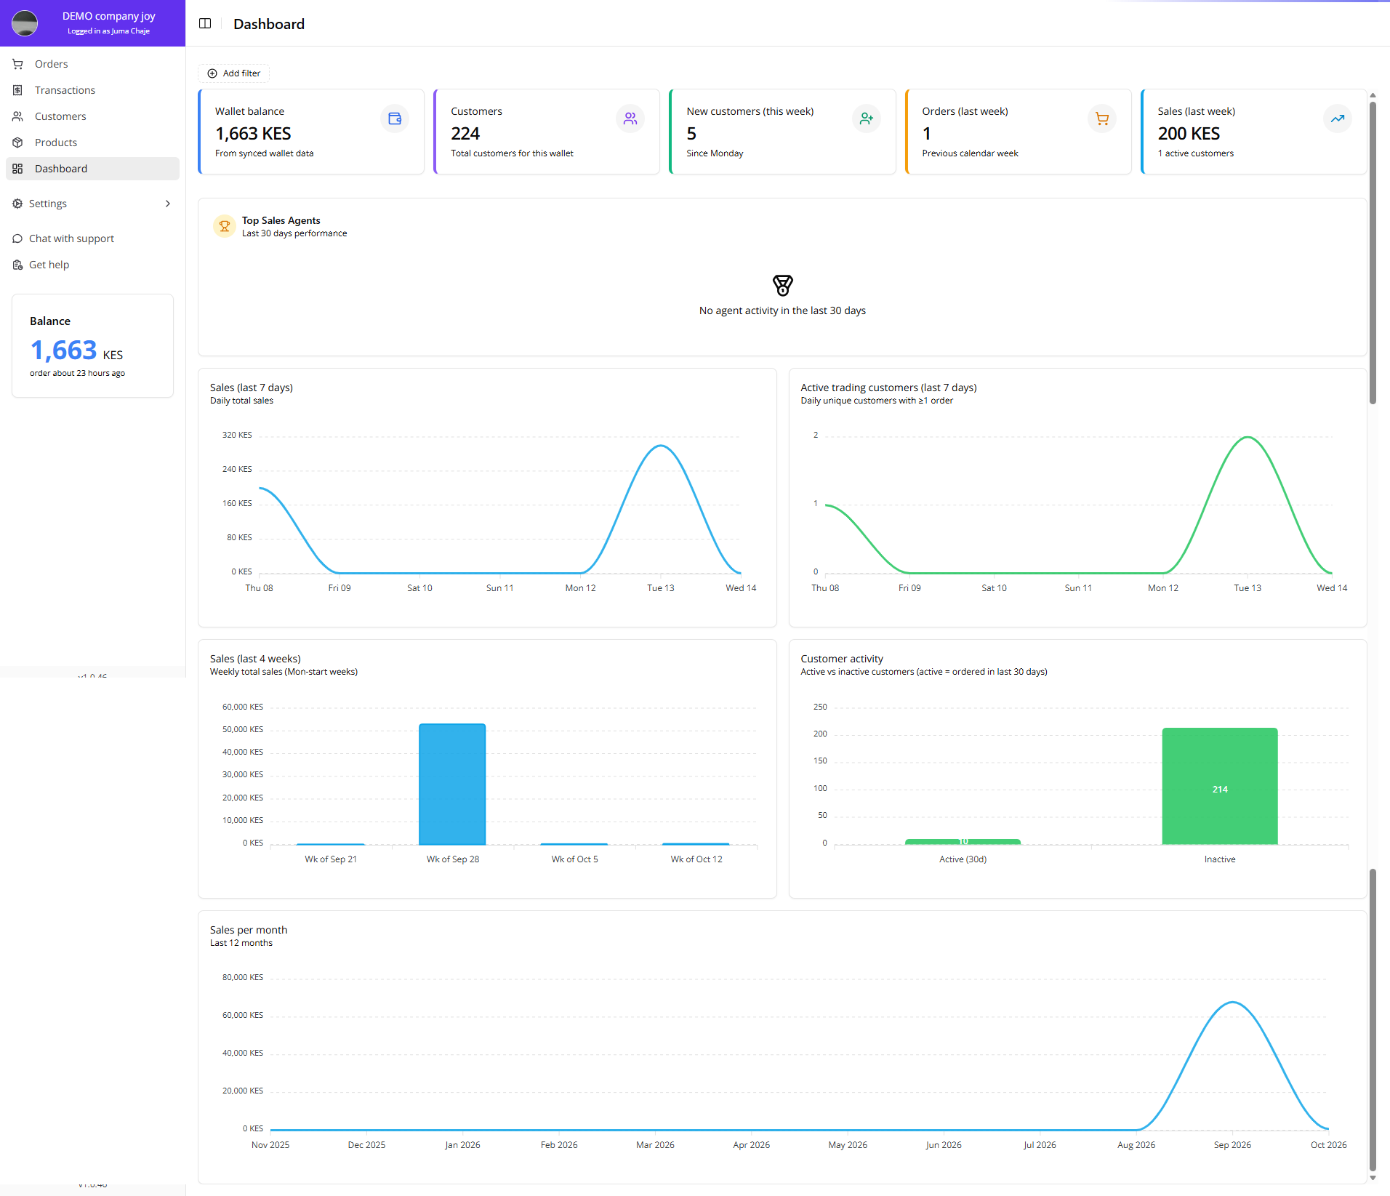
Task: Click the users icon in Customers card
Action: point(630,119)
